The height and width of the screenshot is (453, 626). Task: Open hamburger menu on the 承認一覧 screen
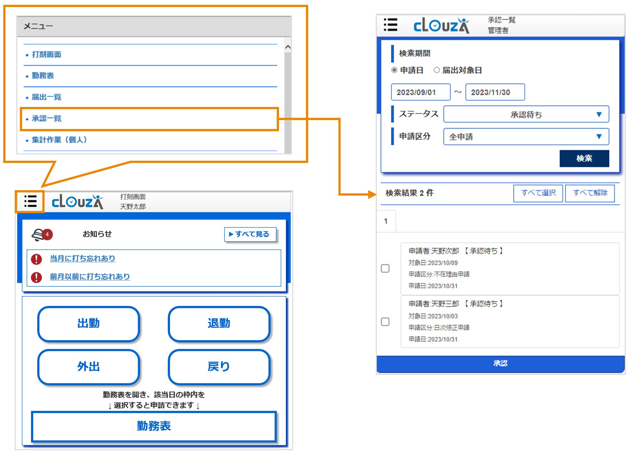coord(390,25)
